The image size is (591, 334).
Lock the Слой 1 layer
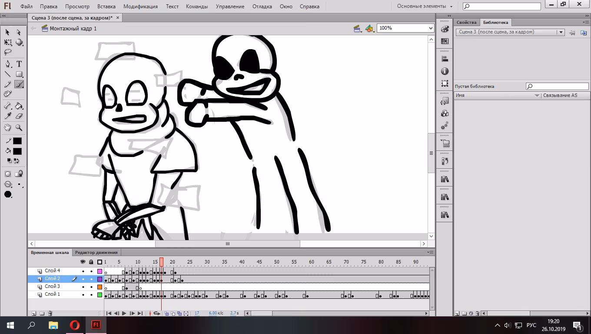[x=91, y=294]
